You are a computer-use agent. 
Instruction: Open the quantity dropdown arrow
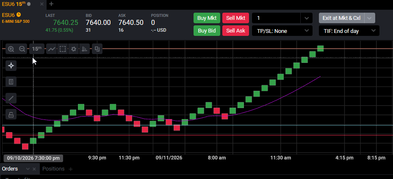[307, 18]
